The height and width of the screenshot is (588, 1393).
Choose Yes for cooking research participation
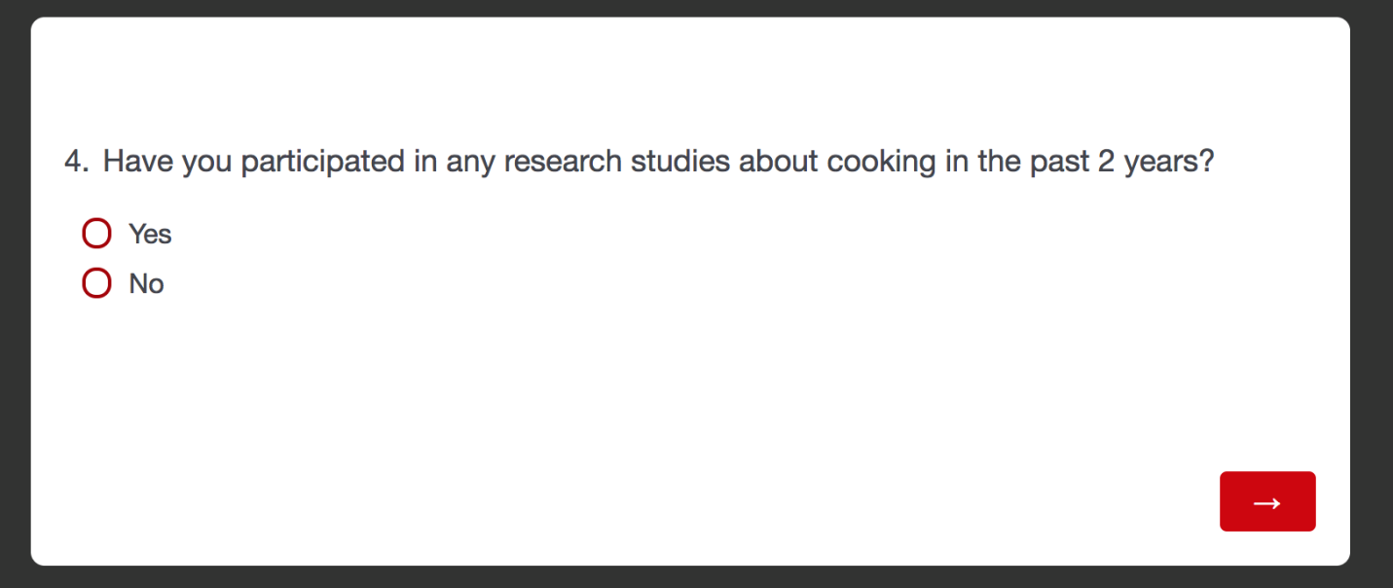click(x=96, y=234)
